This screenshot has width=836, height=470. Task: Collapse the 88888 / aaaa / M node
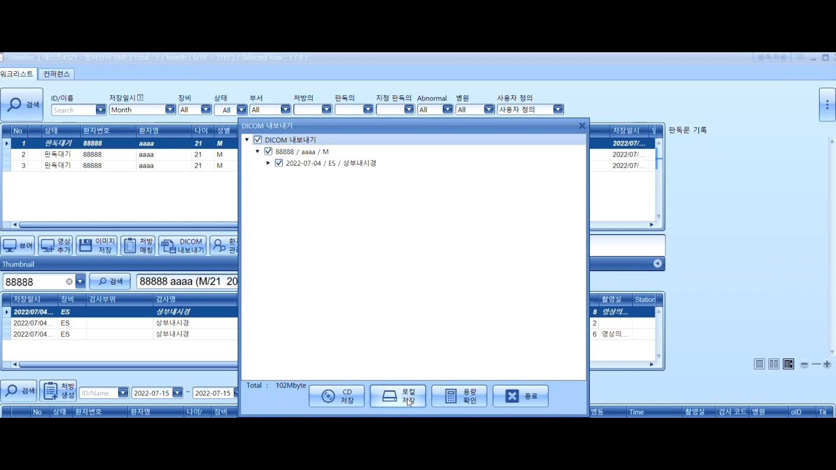tap(257, 151)
